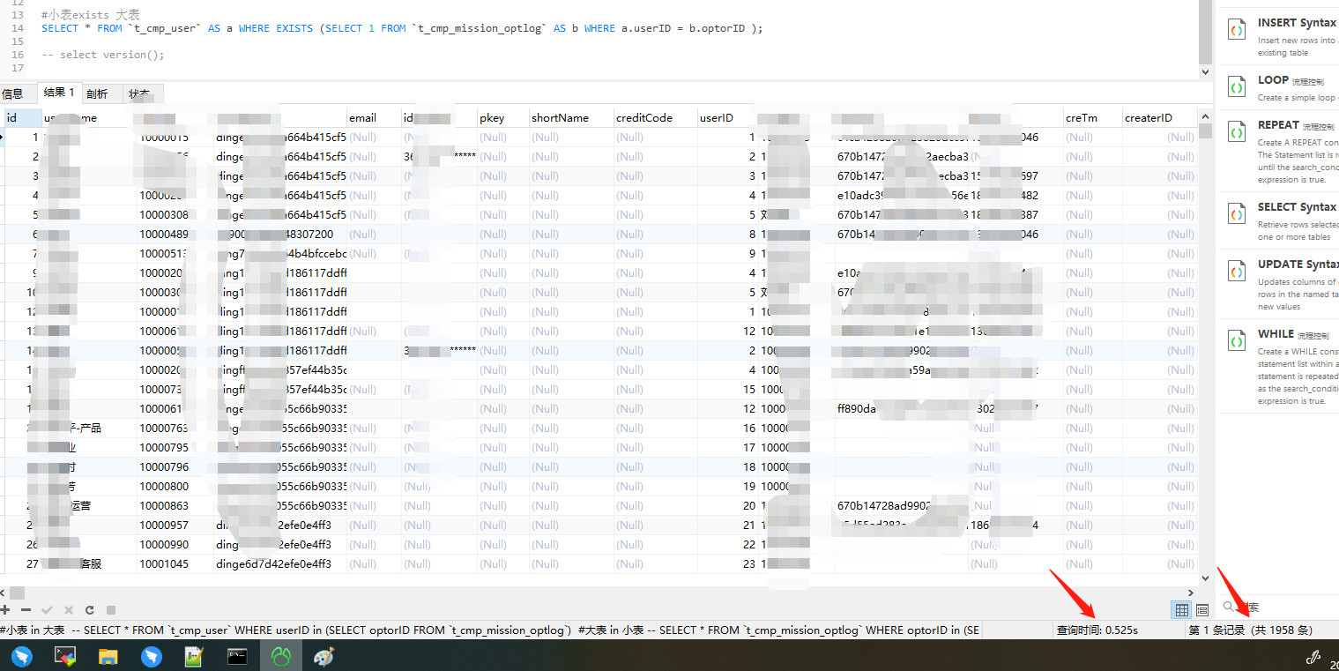Select the UPDATE Syntax snippet
1339x671 pixels.
(1297, 263)
